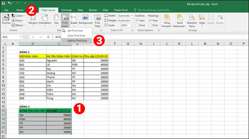Open the Scale to Fit dialog launcher
The height and width of the screenshot is (139, 249).
[x=132, y=30]
